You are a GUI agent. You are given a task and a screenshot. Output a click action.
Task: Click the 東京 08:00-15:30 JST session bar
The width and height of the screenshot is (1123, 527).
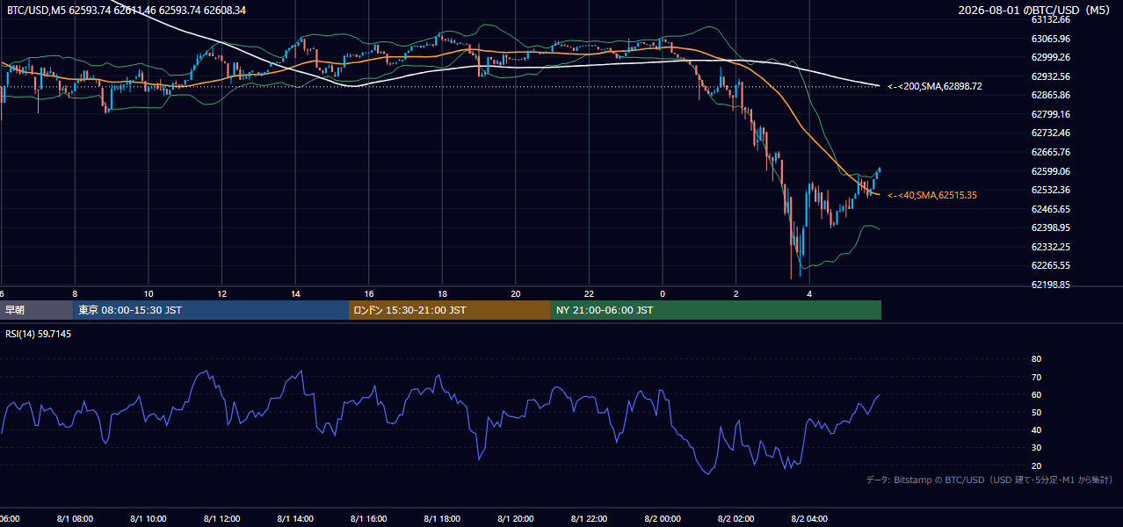click(211, 310)
